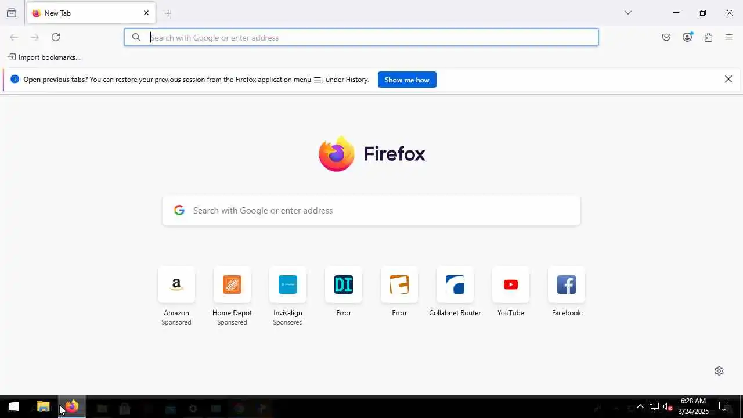The image size is (743, 418).
Task: Dismiss the Open previous tabs notification
Action: click(x=728, y=79)
